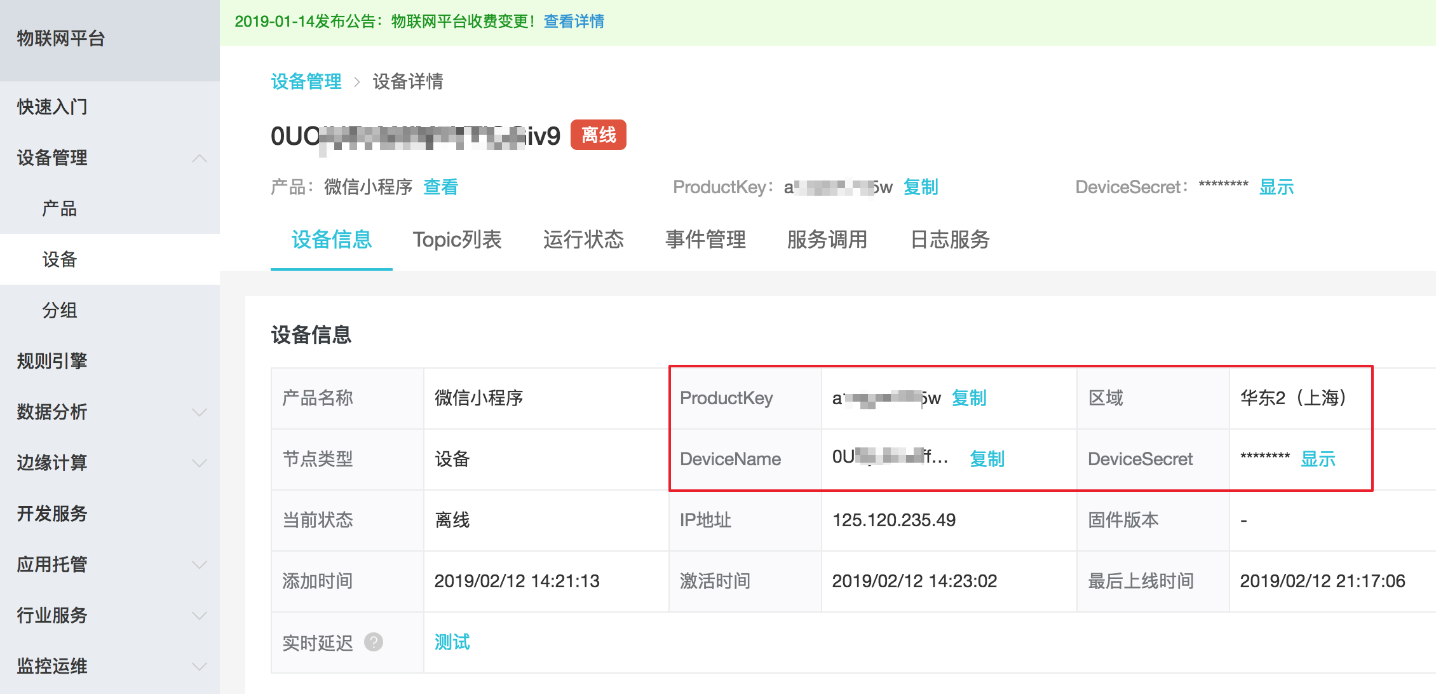1436x694 pixels.
Task: Open the 事件管理 tab
Action: [x=705, y=240]
